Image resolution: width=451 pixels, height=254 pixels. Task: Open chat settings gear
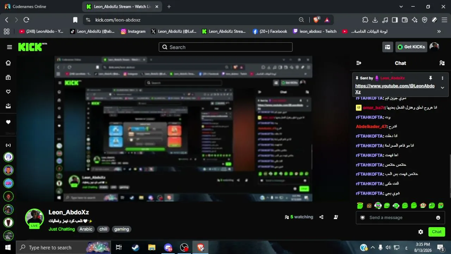[x=421, y=232]
